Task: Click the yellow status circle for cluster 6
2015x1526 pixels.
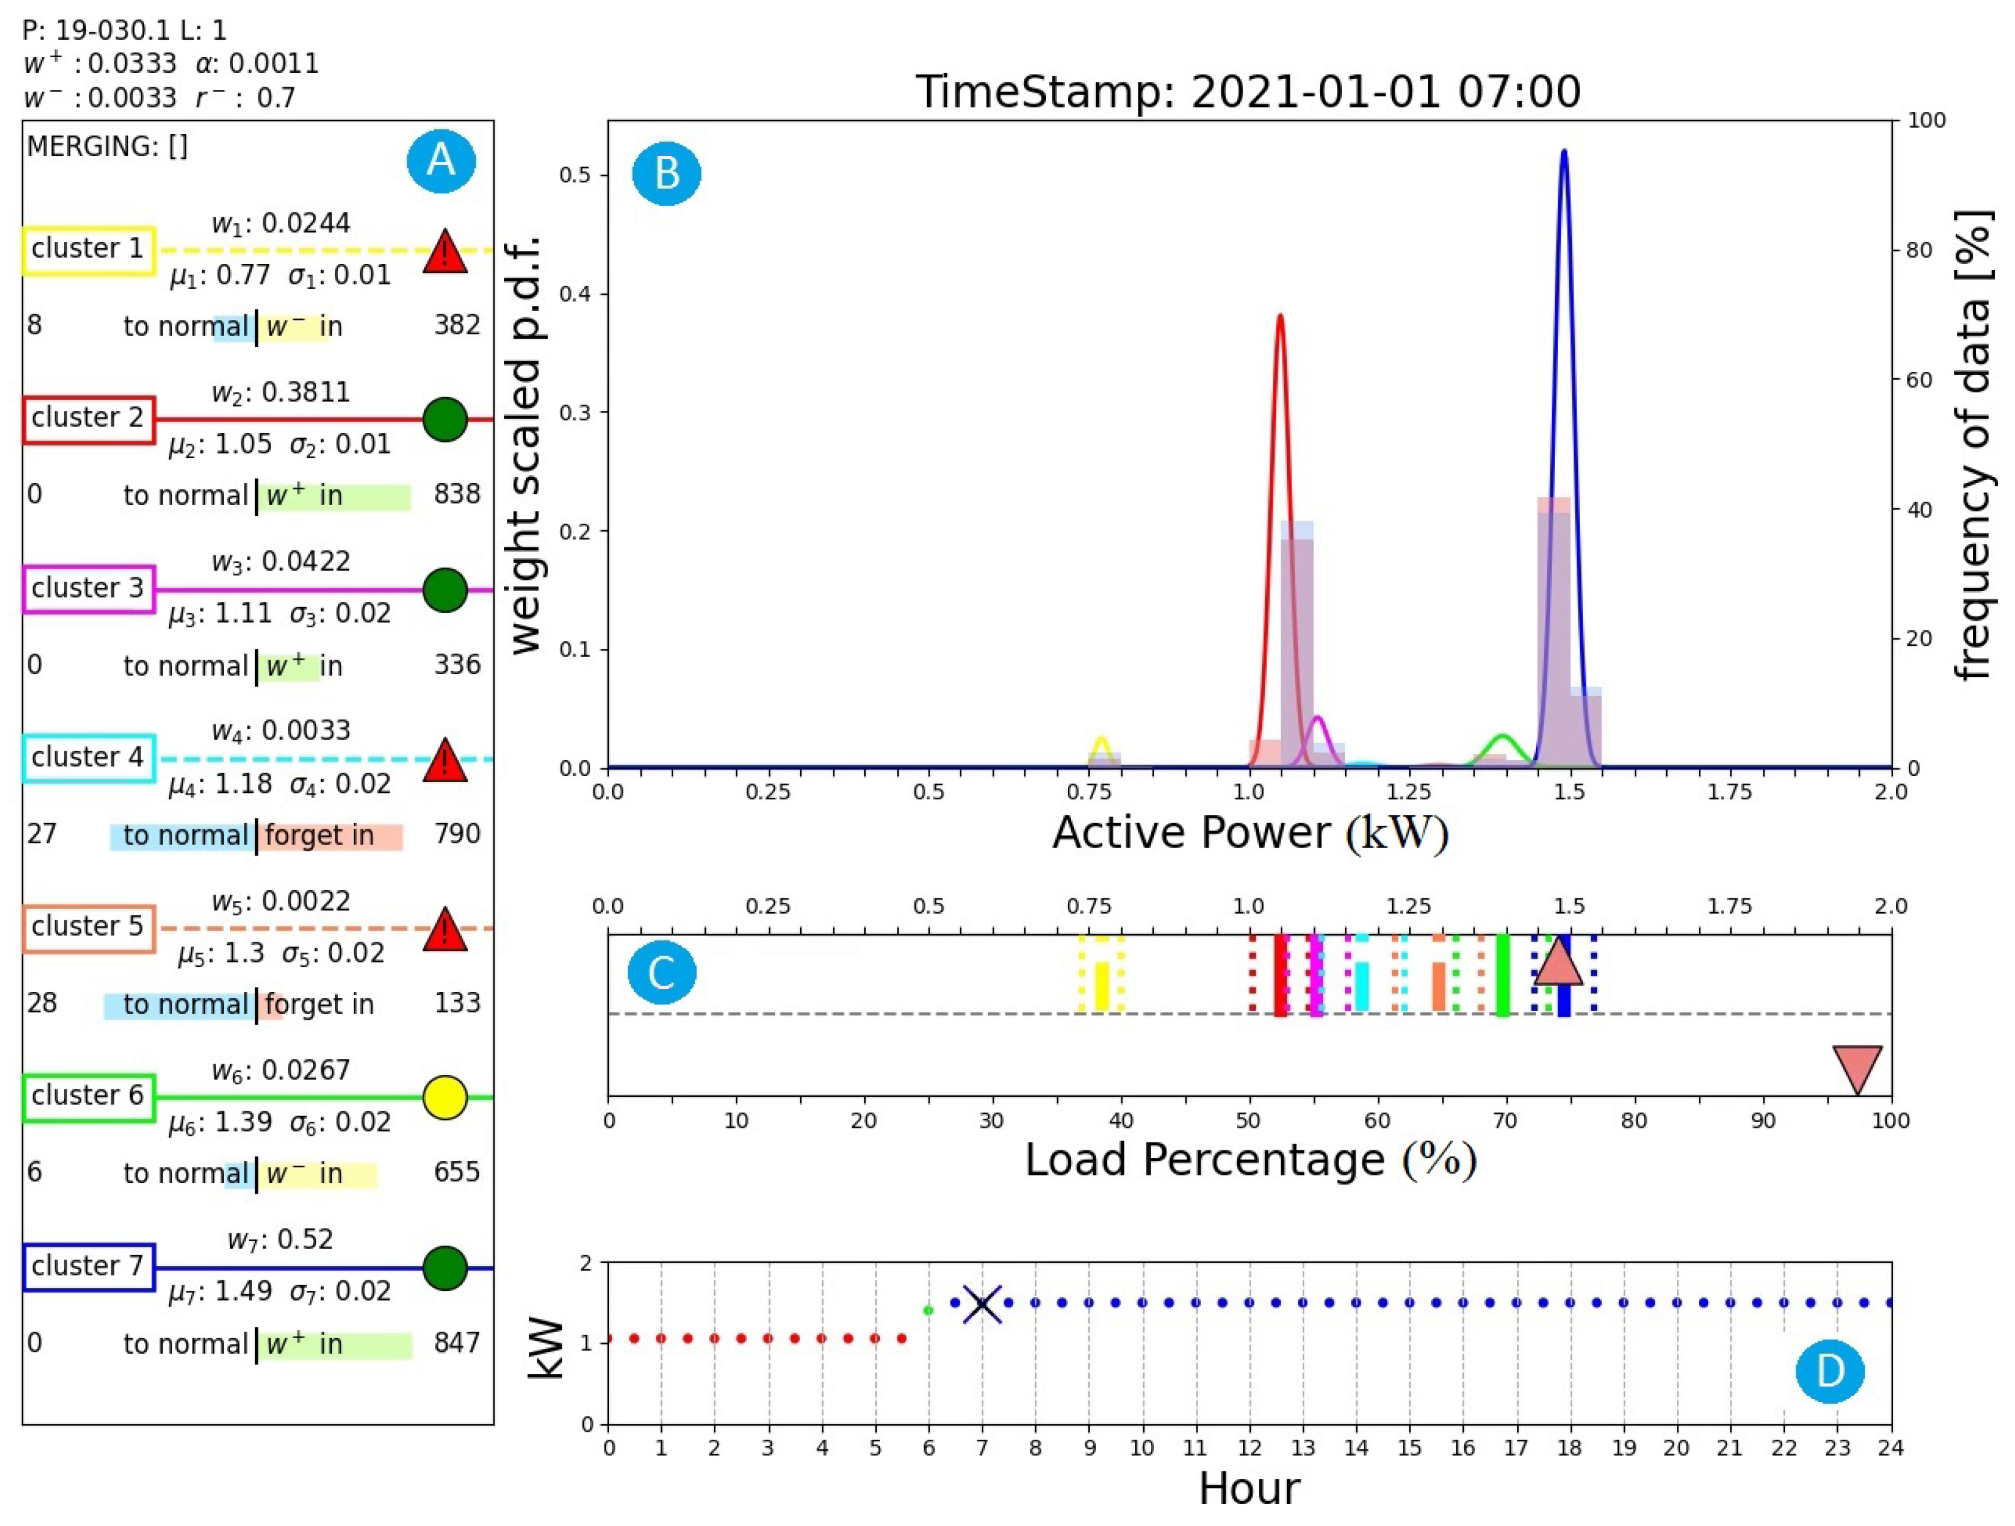Action: click(444, 1097)
